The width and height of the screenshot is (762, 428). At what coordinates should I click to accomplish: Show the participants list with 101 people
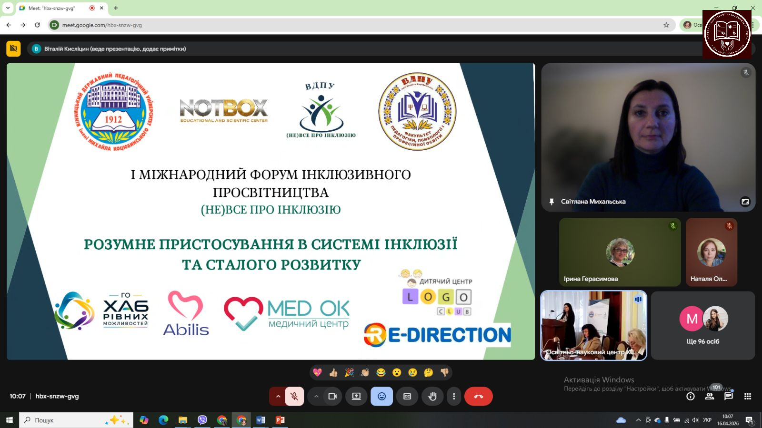pos(710,396)
